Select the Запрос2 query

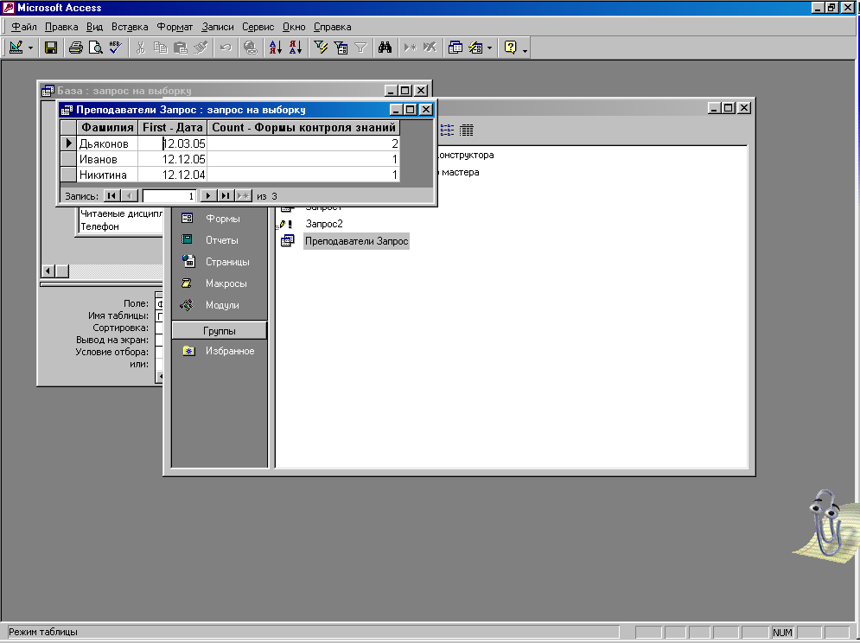point(323,224)
